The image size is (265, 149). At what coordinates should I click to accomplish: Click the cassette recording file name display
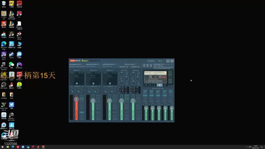155,73
